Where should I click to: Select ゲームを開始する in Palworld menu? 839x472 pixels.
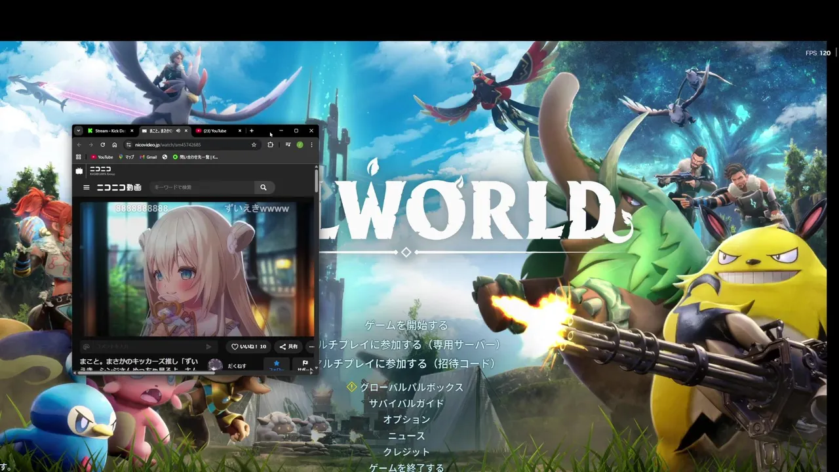(406, 325)
